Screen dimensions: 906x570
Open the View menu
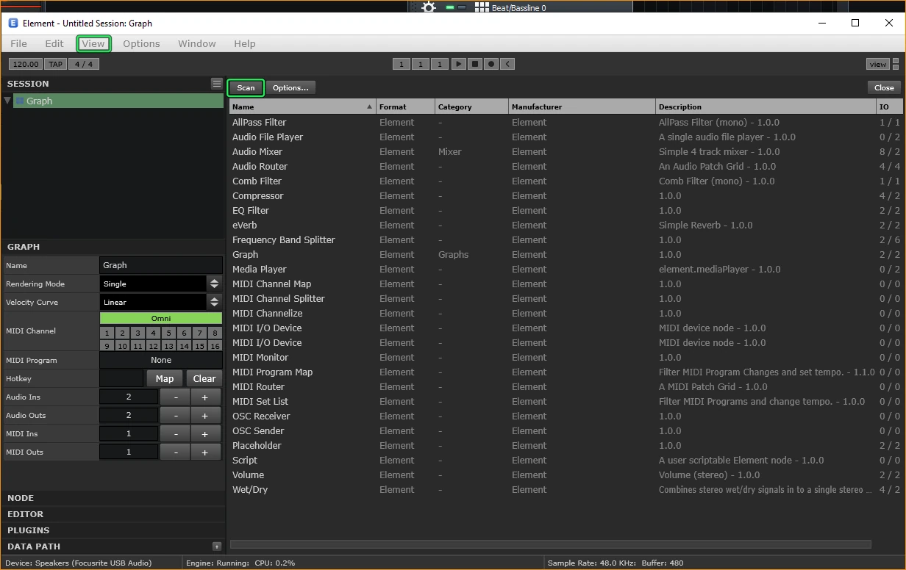[93, 43]
